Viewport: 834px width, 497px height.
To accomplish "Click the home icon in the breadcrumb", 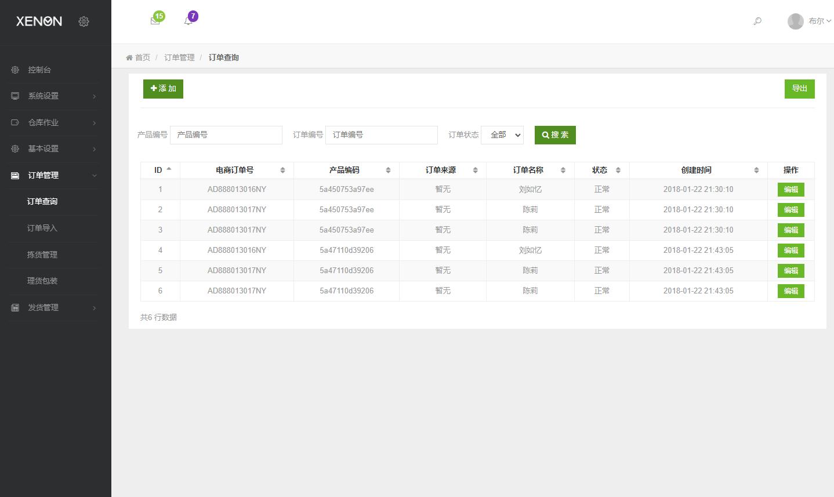I will pos(129,57).
